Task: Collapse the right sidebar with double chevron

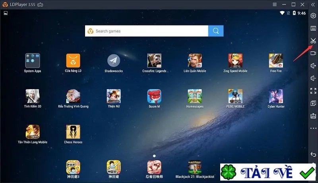Action: 313,4
